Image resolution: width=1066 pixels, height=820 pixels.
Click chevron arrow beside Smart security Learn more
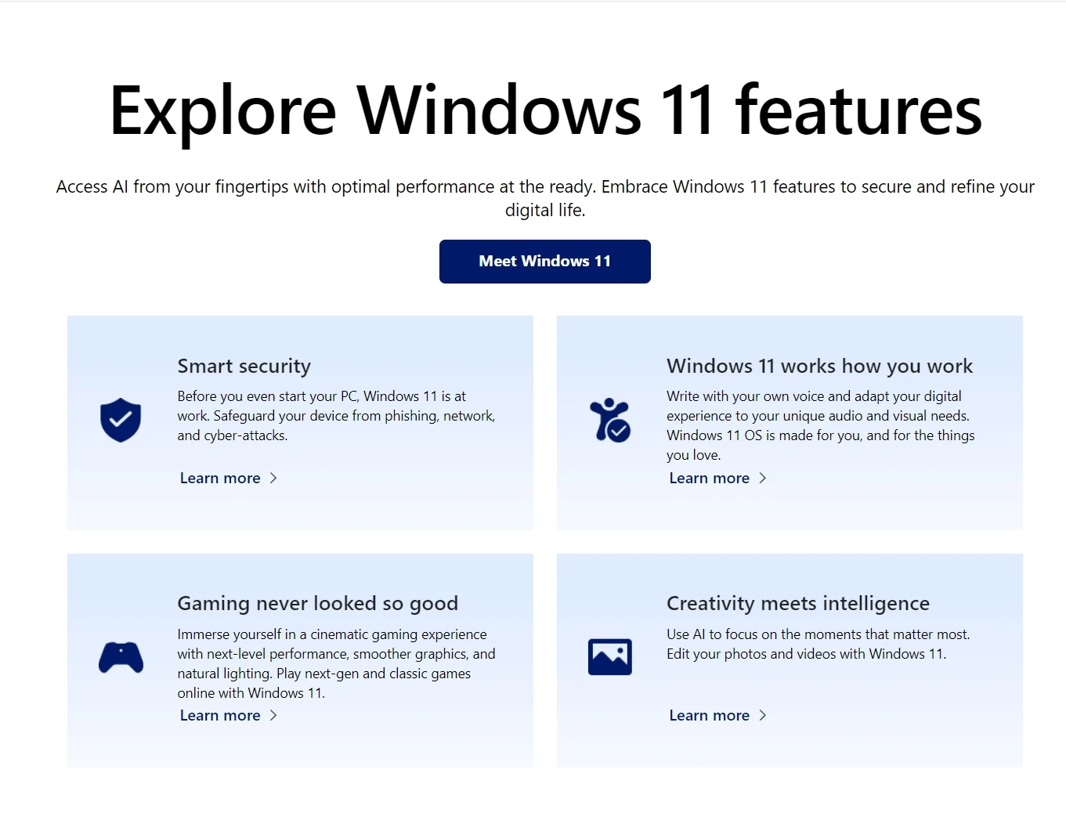click(x=273, y=478)
